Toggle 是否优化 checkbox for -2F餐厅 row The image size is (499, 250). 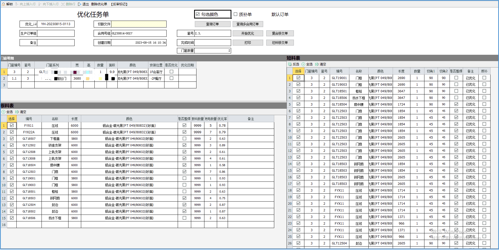pos(171,78)
